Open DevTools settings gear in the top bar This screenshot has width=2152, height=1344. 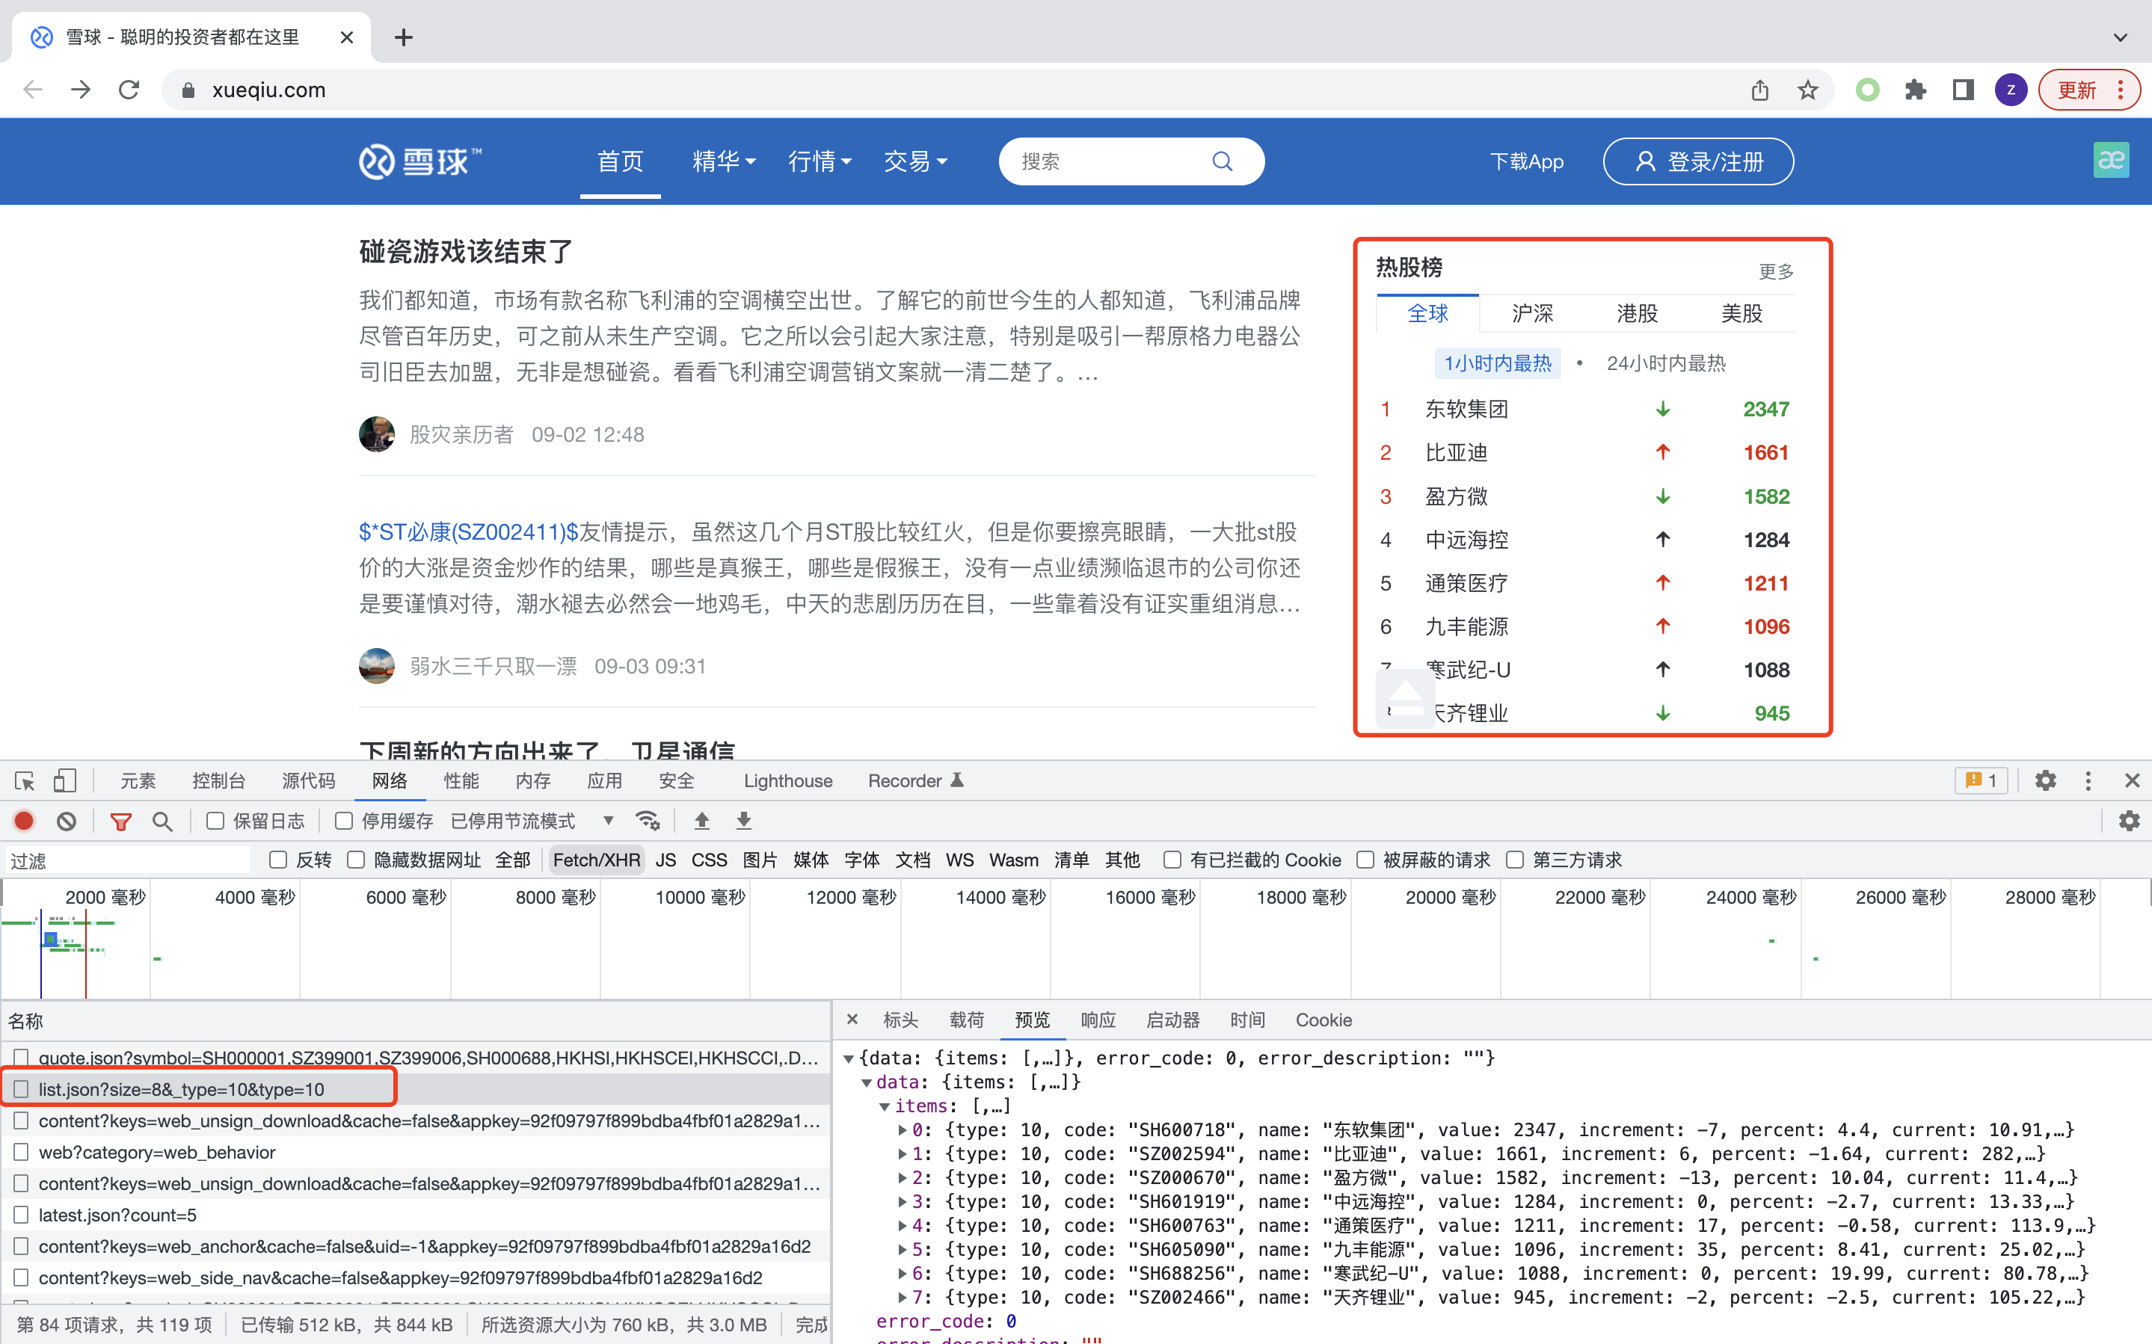[2045, 780]
